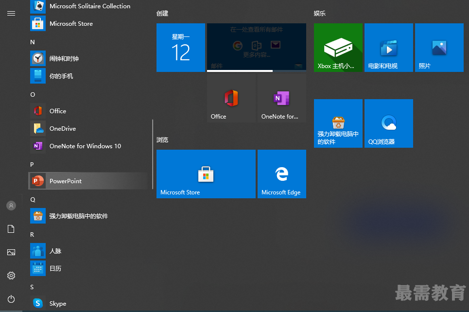Open the calendar tile showing 星期一 12

pos(181,48)
